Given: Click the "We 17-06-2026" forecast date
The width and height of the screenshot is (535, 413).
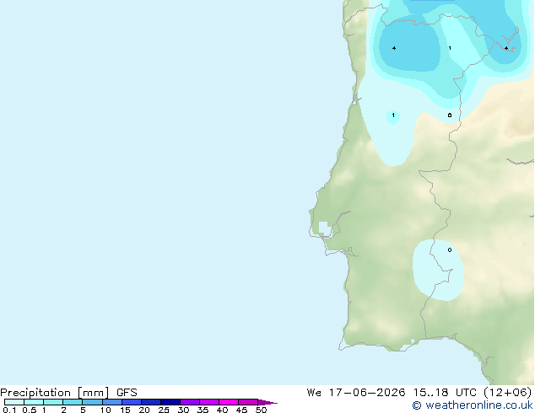Looking at the screenshot, I should pos(356,393).
